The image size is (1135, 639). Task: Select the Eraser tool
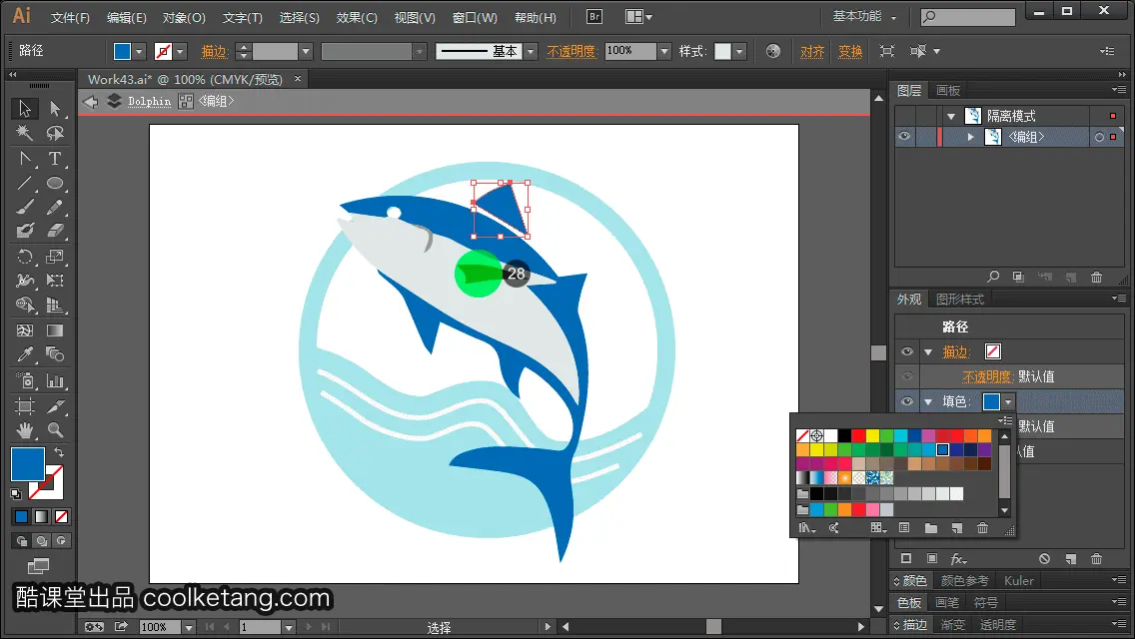[55, 231]
